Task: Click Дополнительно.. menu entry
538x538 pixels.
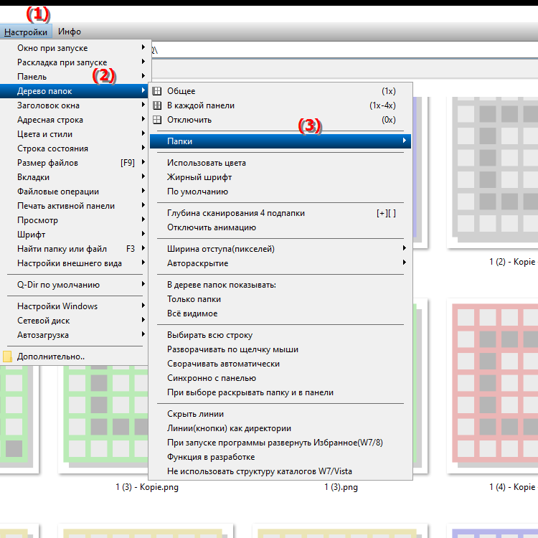Action: pos(74,357)
